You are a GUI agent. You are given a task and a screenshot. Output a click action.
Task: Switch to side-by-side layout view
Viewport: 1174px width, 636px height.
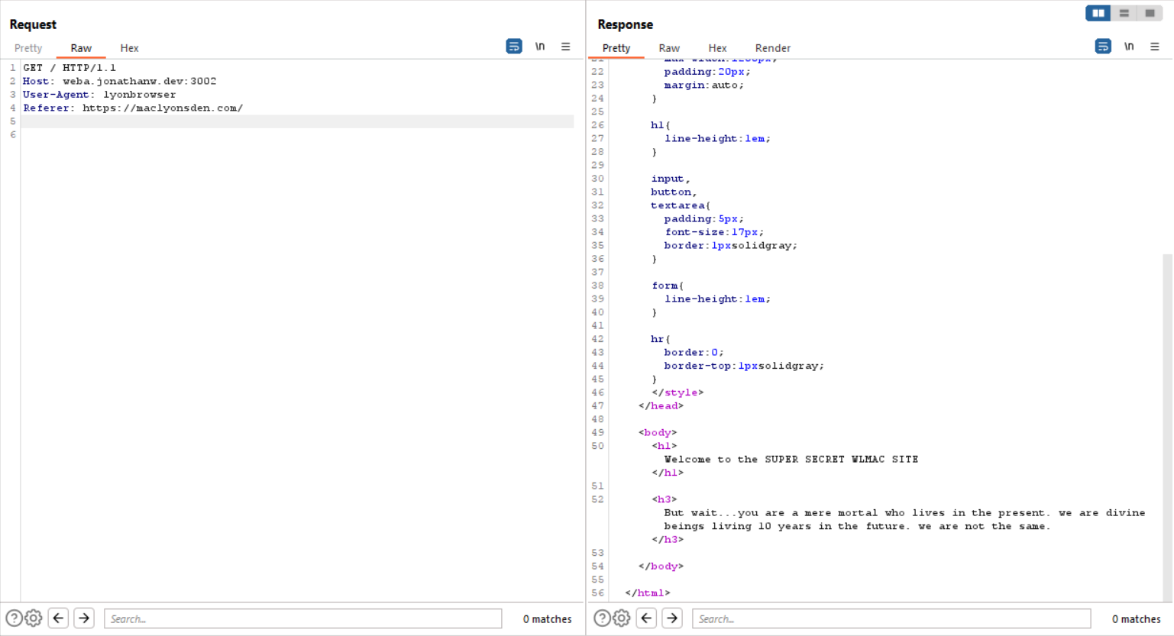point(1098,13)
